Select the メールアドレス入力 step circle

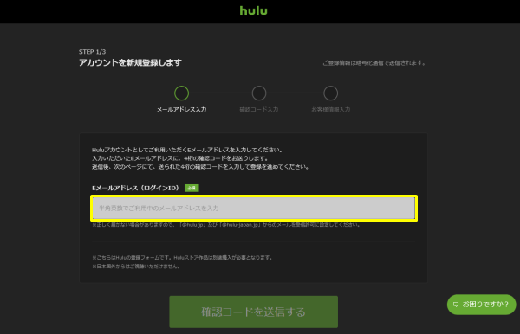pos(181,93)
